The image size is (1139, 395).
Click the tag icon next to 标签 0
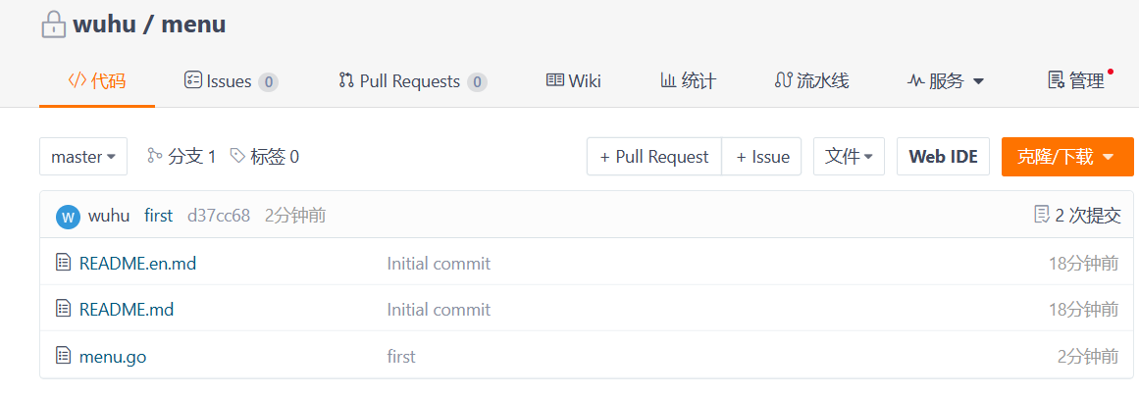237,156
